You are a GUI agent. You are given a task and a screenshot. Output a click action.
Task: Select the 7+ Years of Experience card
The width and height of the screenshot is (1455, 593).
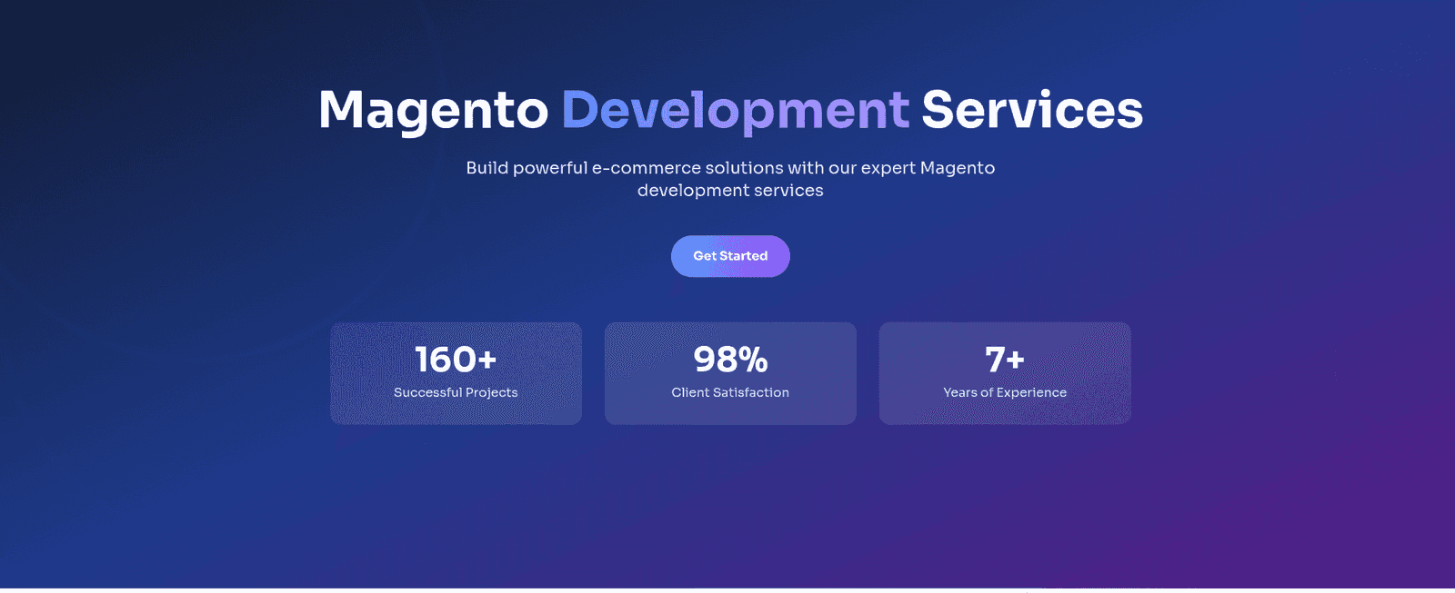(1005, 373)
